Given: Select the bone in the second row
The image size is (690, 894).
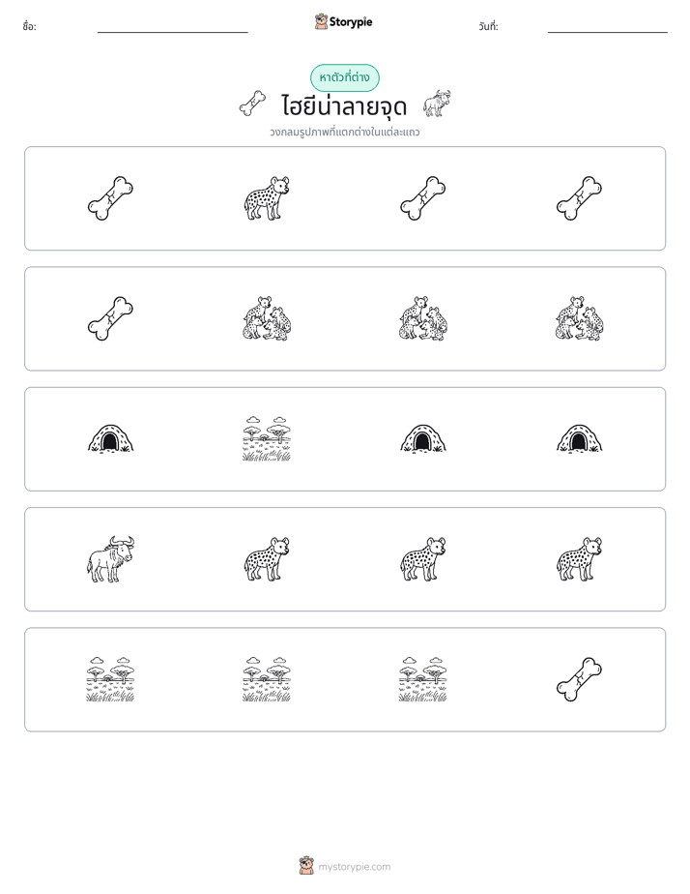Looking at the screenshot, I should (x=110, y=318).
